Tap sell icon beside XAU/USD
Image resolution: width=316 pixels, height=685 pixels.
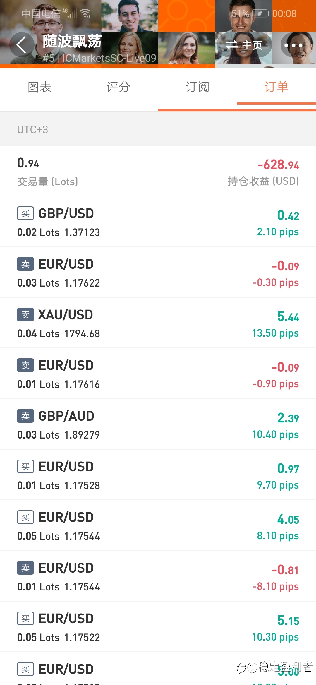(25, 315)
